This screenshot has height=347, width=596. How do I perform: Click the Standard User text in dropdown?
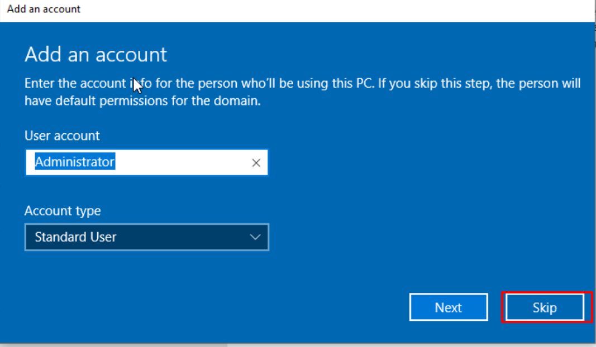pos(75,237)
